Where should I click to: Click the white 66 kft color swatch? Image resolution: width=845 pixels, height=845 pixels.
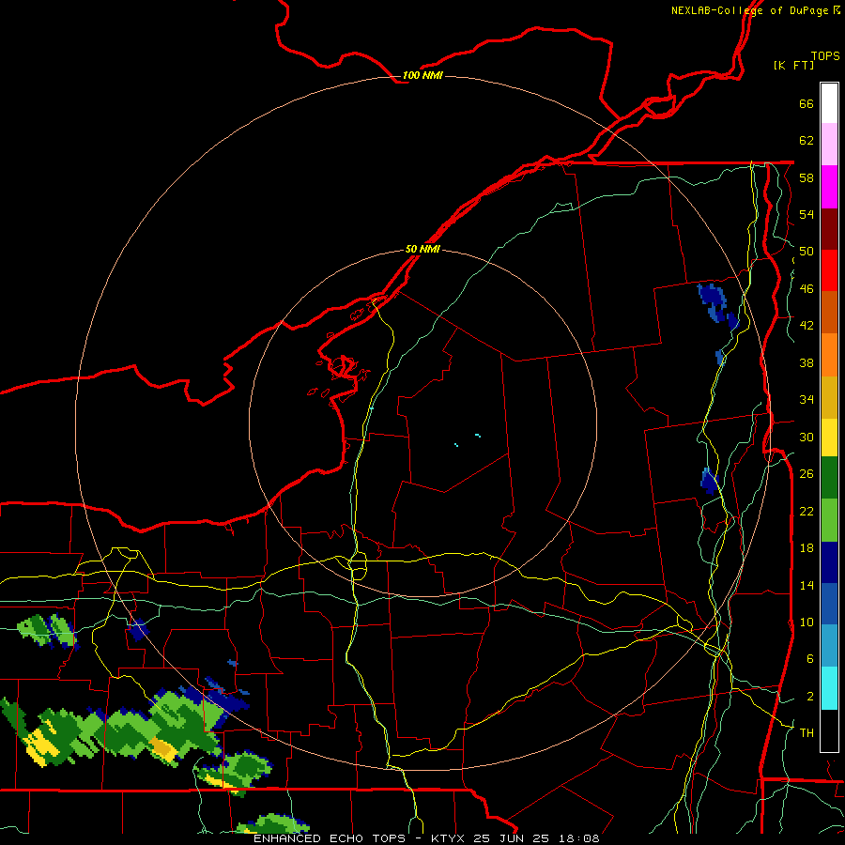tap(829, 103)
